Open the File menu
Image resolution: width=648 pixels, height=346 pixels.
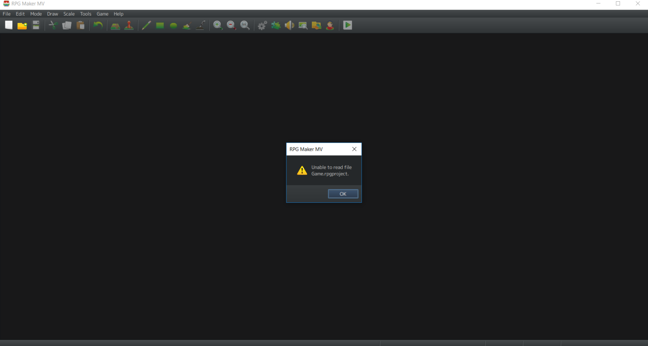[x=6, y=14]
